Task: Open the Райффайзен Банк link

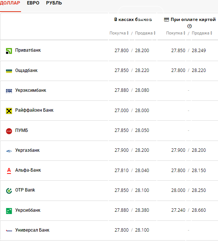Action: coord(34,110)
